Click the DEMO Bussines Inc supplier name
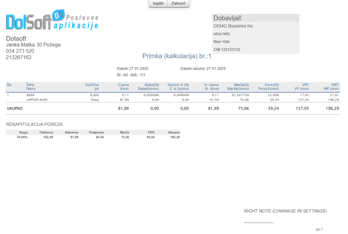The width and height of the screenshot is (348, 234). tap(233, 26)
